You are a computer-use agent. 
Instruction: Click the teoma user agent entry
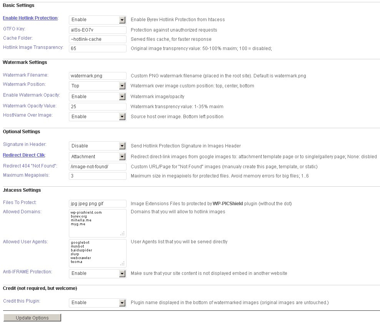click(x=76, y=262)
